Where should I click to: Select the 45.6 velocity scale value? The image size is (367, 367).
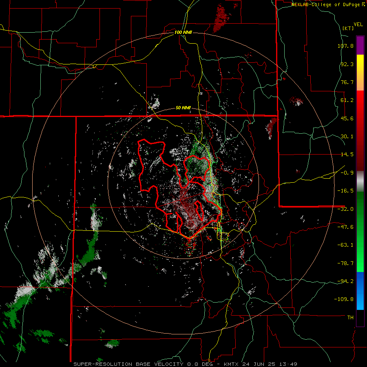click(x=347, y=118)
